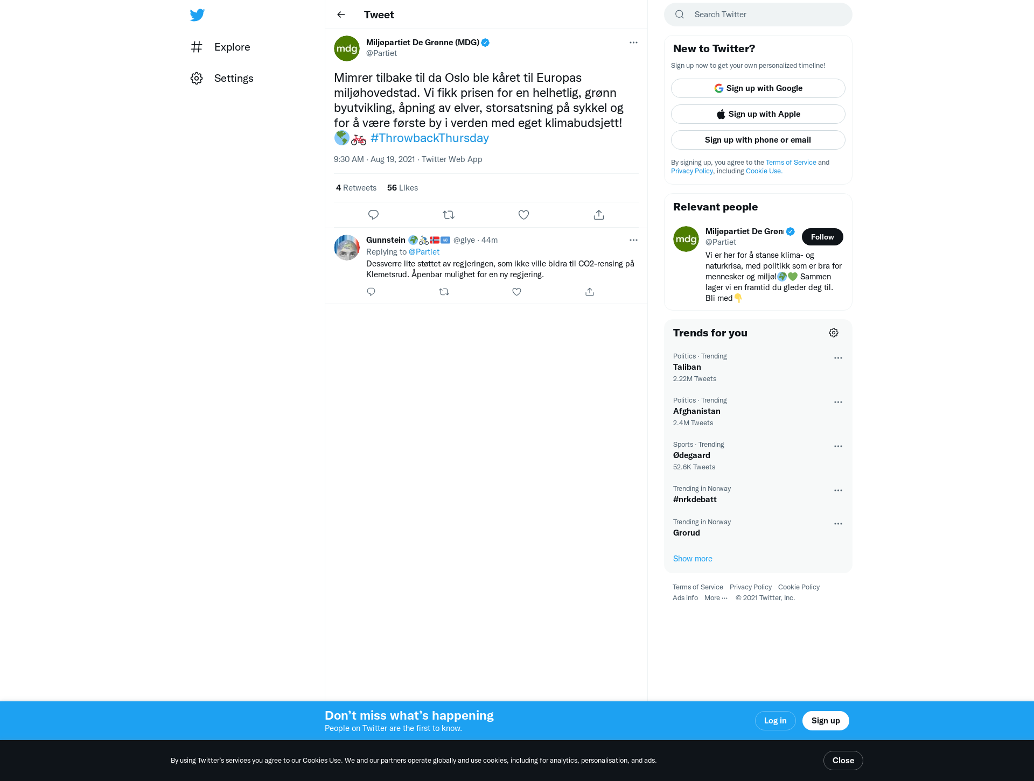Show more trends
The width and height of the screenshot is (1034, 781).
tap(693, 559)
